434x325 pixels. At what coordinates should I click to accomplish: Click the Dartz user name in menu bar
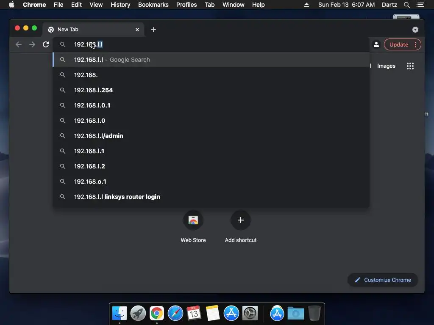[389, 5]
